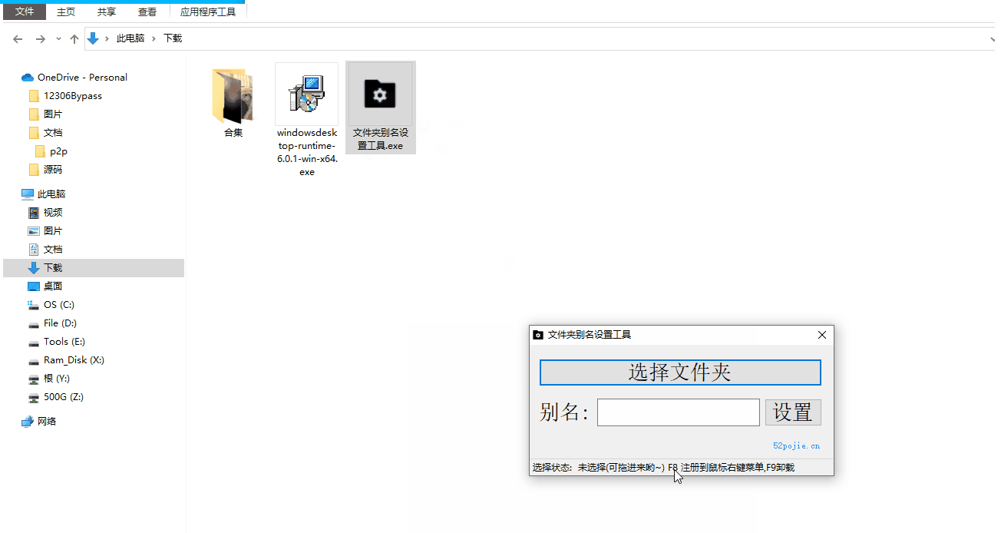Screen dimensions: 1001x533
Task: Open the 52pojie.cn link
Action: [x=796, y=445]
